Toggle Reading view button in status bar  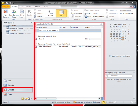pos(106,102)
